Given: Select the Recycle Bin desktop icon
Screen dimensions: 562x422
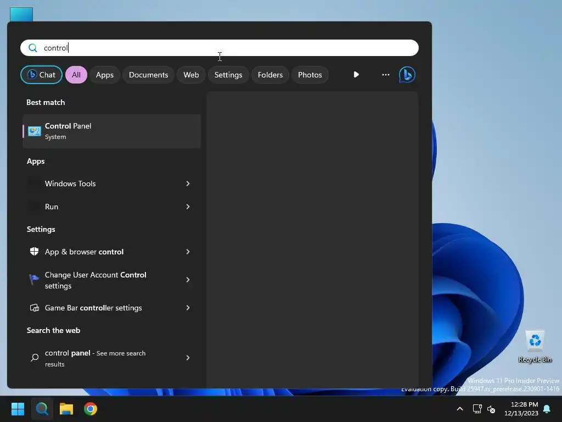Looking at the screenshot, I should pyautogui.click(x=535, y=346).
